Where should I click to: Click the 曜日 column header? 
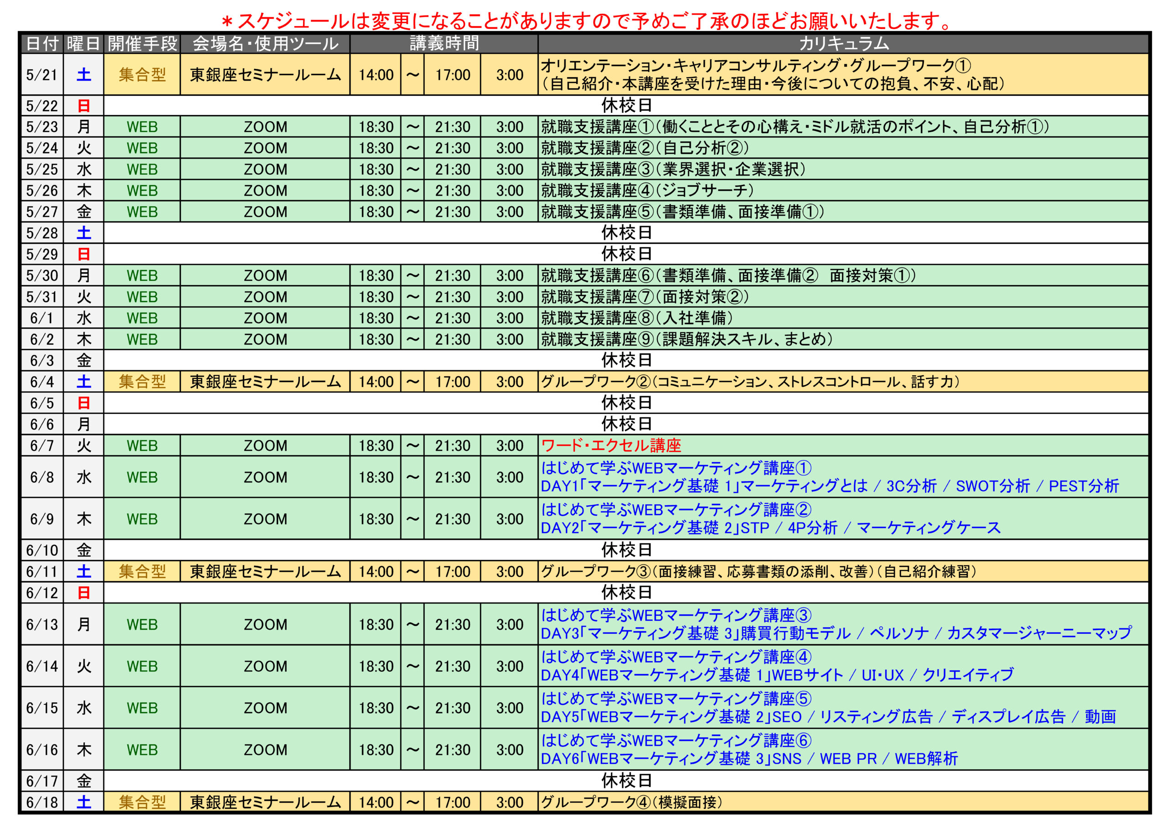pos(83,44)
